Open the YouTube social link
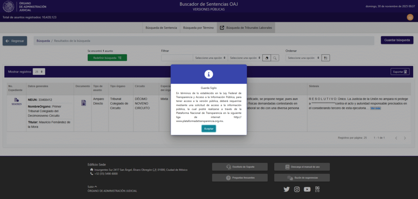This screenshot has width=418, height=199. (307, 189)
